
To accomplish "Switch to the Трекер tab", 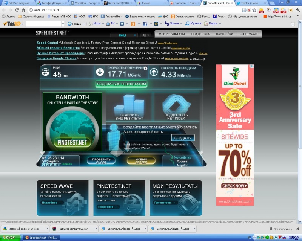I will [152, 3].
